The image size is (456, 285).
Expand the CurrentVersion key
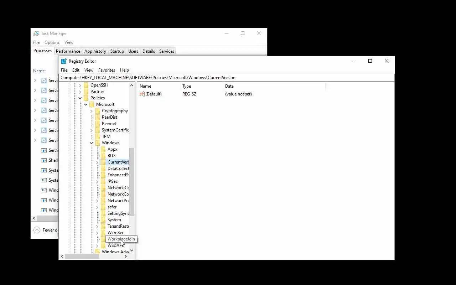[x=97, y=162]
